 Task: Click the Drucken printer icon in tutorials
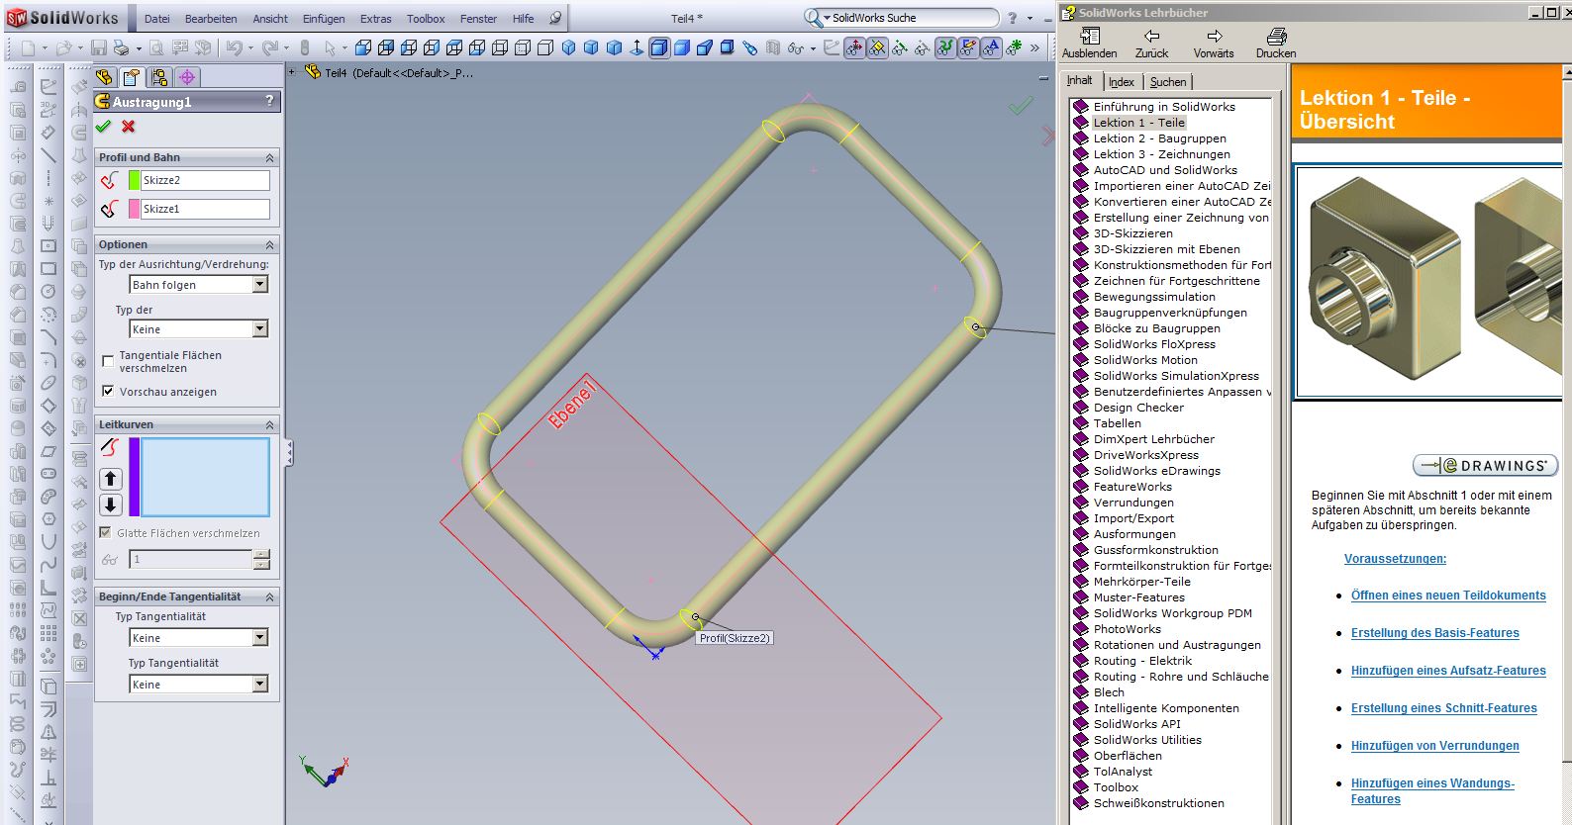pyautogui.click(x=1276, y=37)
